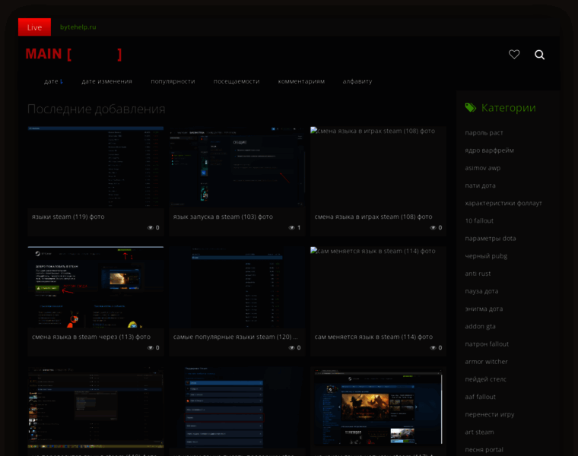Open title языки steam (119) фото

tap(68, 217)
